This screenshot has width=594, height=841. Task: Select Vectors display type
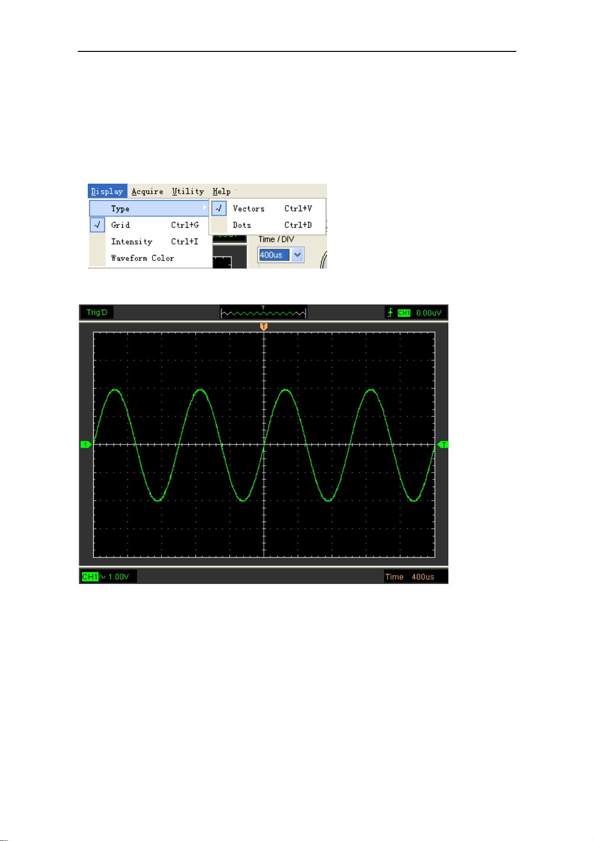click(x=268, y=208)
